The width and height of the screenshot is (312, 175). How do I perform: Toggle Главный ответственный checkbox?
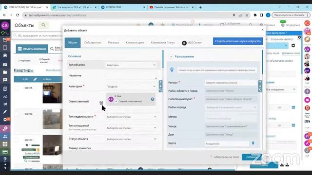tap(116, 102)
